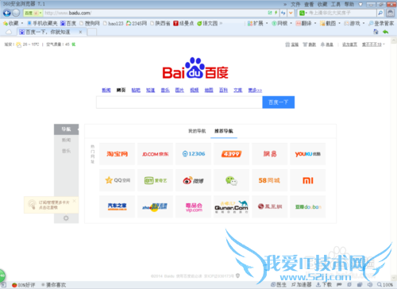The image size is (397, 289).
Task: Open the Youku tile
Action: click(x=308, y=154)
